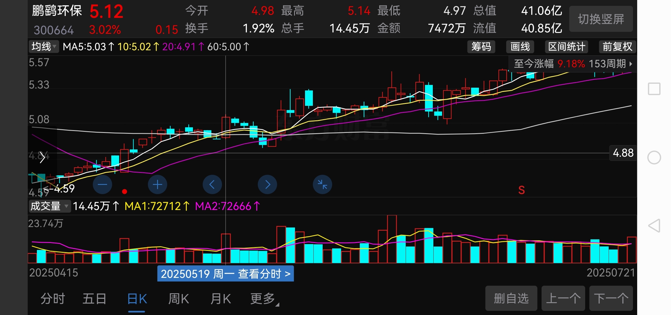671x315 pixels.
Task: Toggle 筹码 chip distribution view
Action: 481,47
